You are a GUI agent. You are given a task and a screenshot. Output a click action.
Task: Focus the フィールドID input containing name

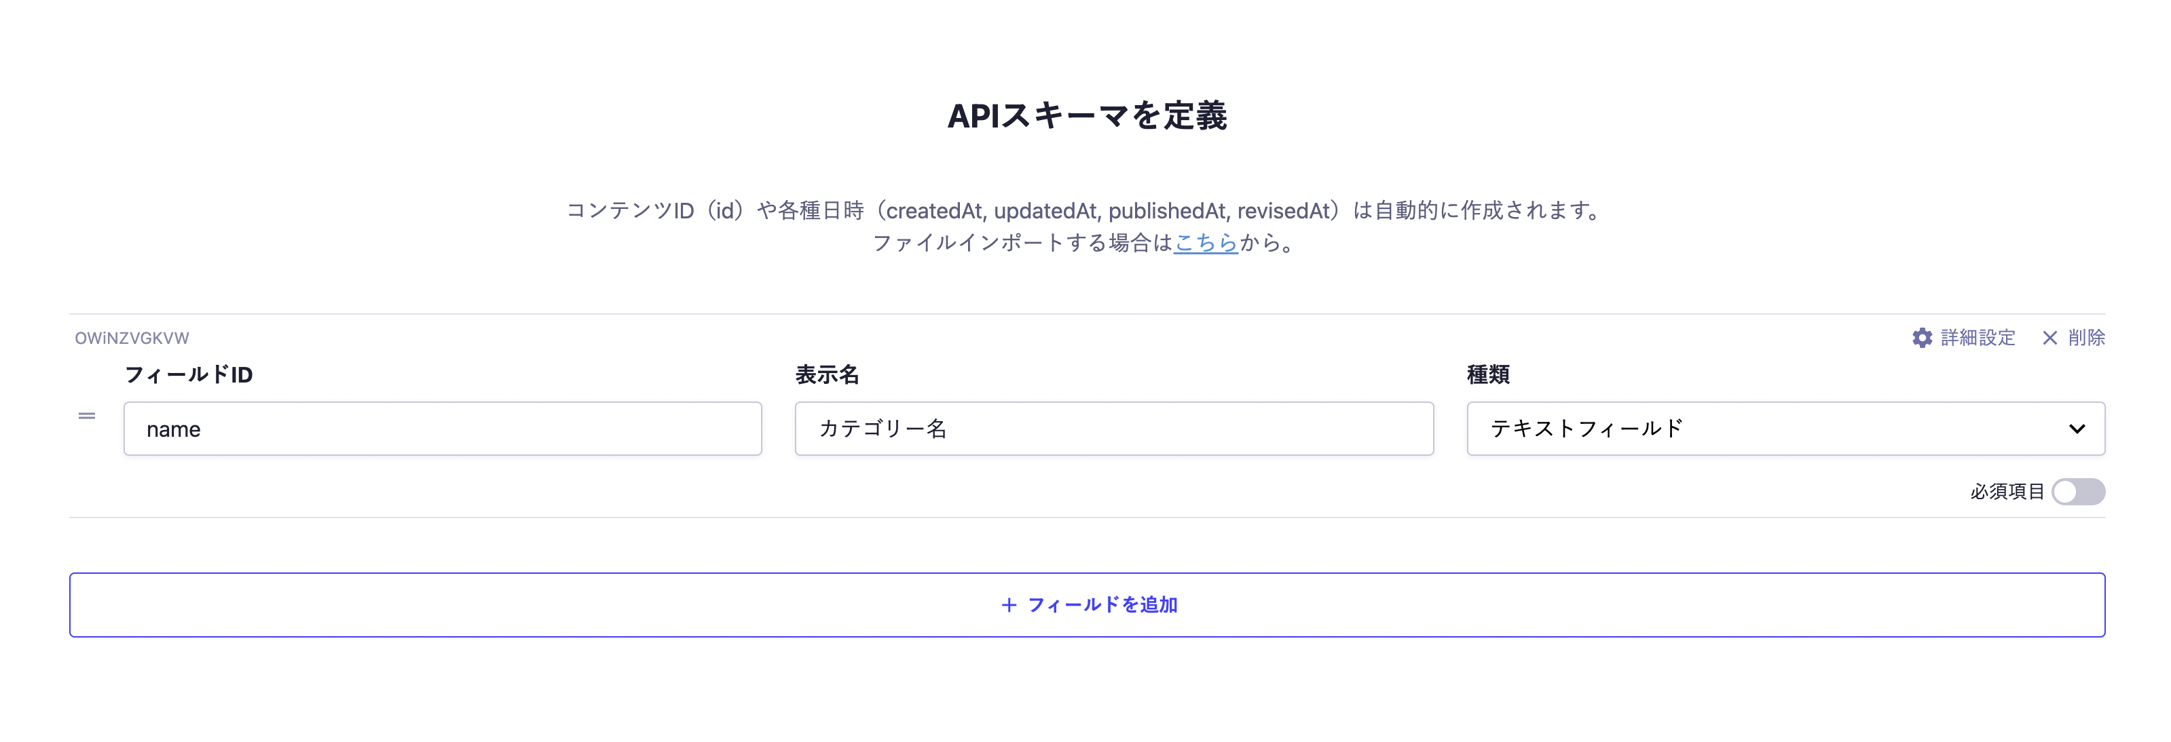pos(443,429)
